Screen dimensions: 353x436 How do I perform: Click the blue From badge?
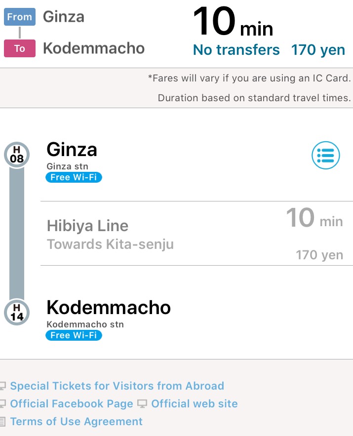[x=20, y=17]
